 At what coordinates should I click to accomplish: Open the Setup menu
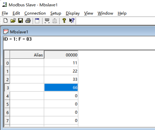point(56,13)
